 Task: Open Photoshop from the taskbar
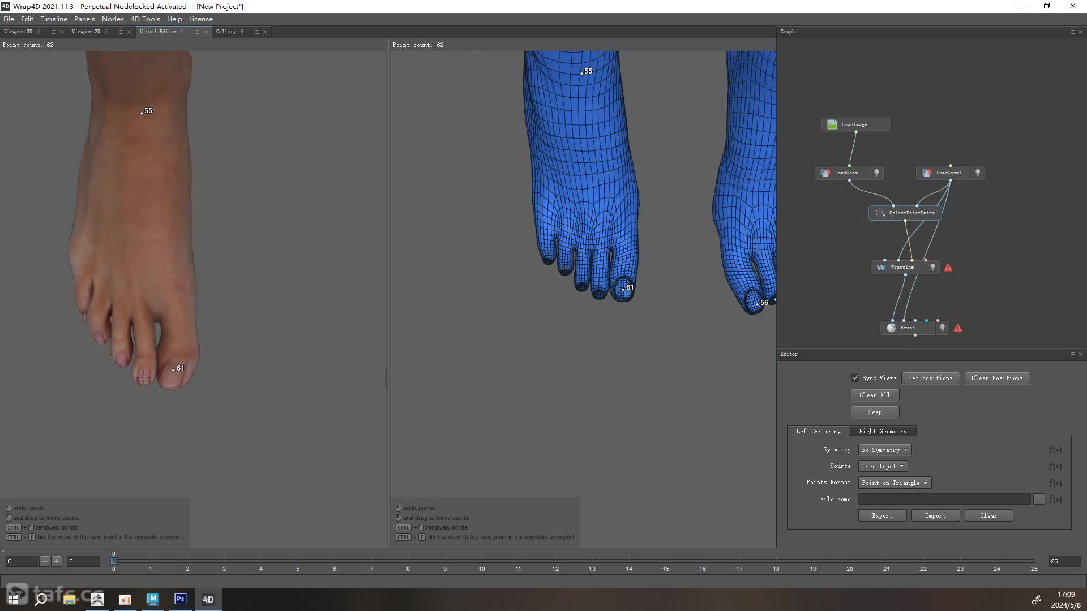(x=181, y=599)
